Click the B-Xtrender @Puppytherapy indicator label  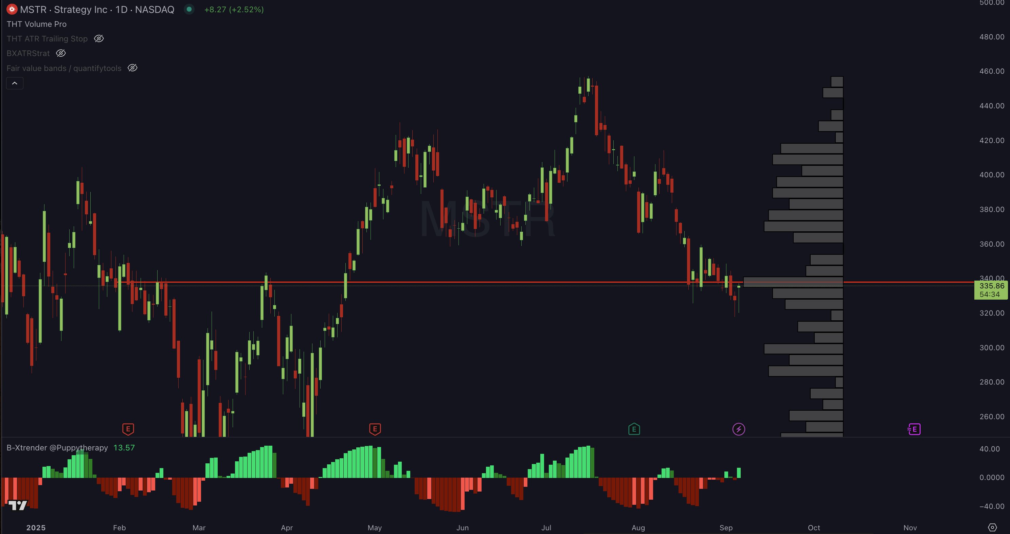coord(57,448)
